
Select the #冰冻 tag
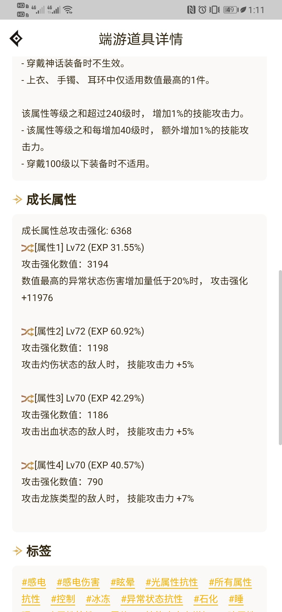click(x=98, y=599)
